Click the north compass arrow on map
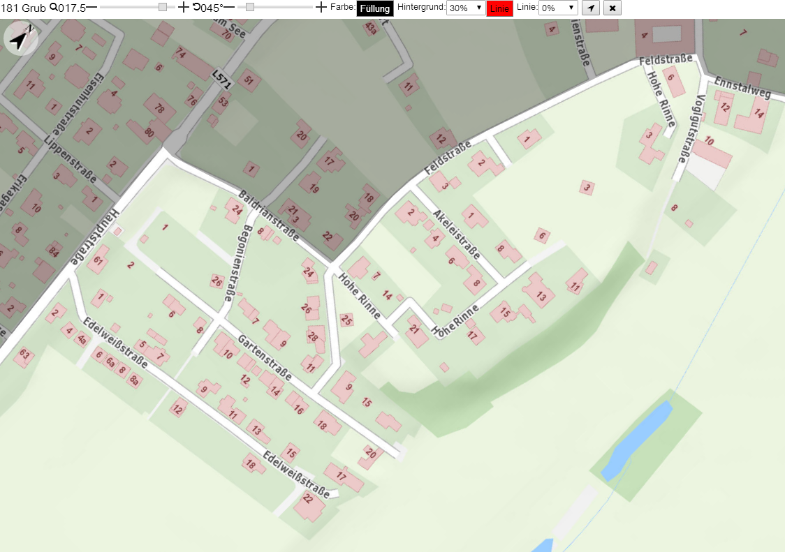Image resolution: width=785 pixels, height=552 pixels. tap(20, 38)
